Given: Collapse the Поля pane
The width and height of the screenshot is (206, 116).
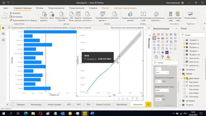Looking at the screenshot, I should [x=203, y=29].
